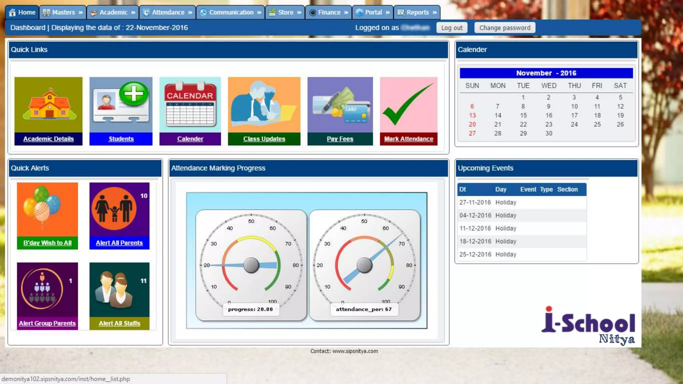Select date 22 in November calendar

[x=523, y=124]
